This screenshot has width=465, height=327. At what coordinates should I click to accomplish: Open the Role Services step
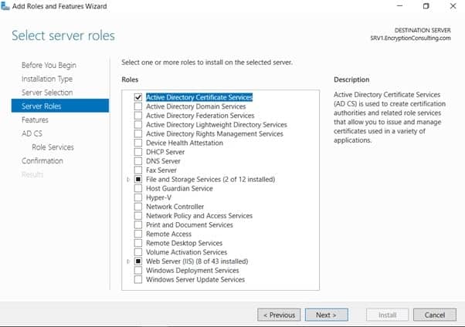click(53, 147)
